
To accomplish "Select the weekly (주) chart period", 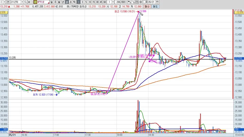I will coord(55,2).
